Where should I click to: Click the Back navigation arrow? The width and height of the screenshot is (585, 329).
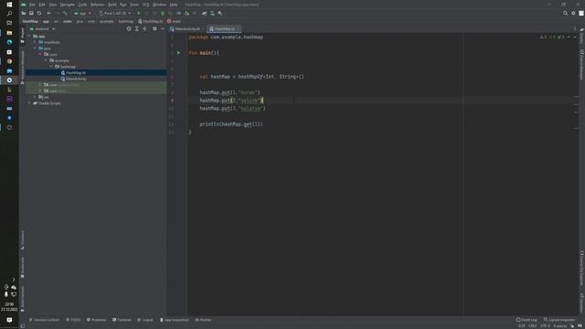pyautogui.click(x=48, y=13)
